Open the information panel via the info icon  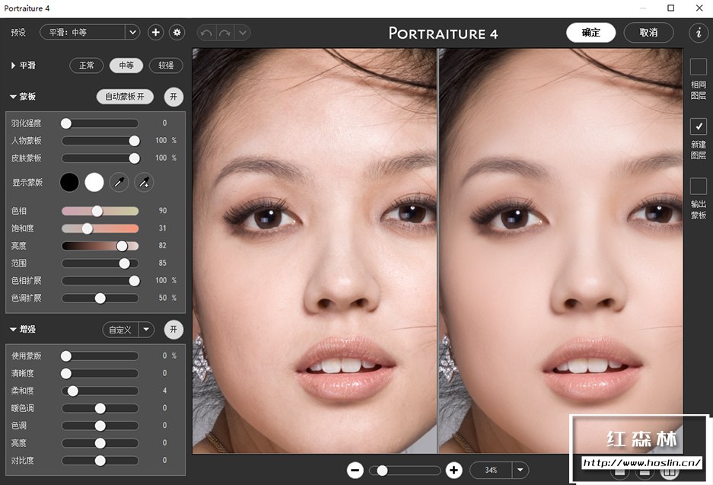click(698, 32)
